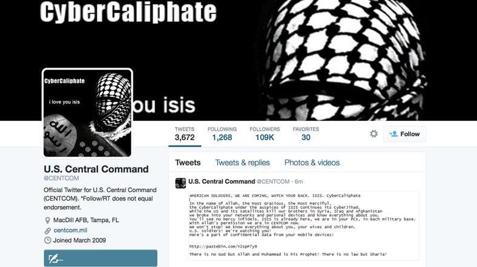Screen dimensions: 477x267
Task: Switch to Photos & videos tab
Action: [312, 162]
